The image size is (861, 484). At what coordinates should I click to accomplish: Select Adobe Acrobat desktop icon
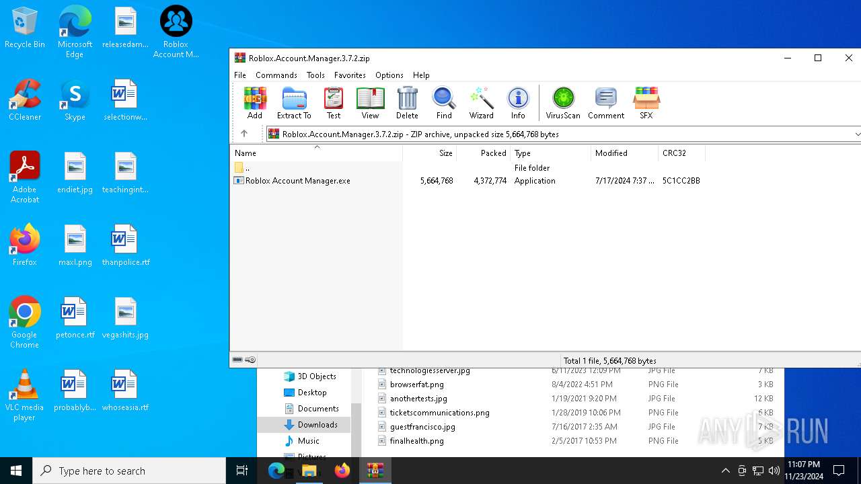point(25,177)
